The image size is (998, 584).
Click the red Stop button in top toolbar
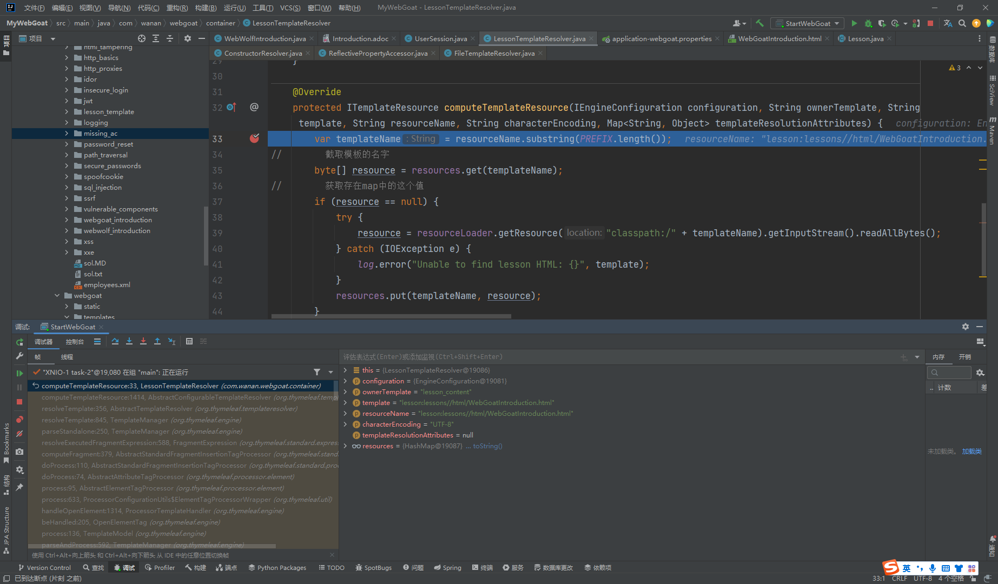click(930, 23)
